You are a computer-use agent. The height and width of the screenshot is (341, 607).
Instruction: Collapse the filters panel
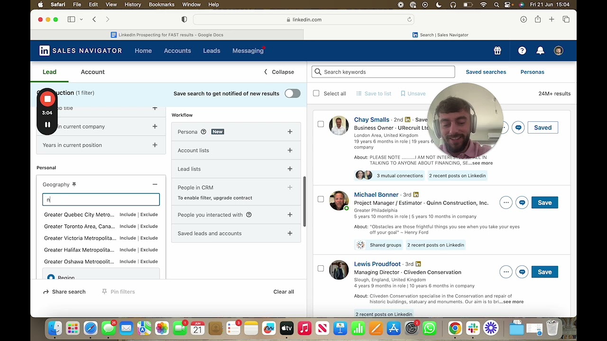point(279,72)
